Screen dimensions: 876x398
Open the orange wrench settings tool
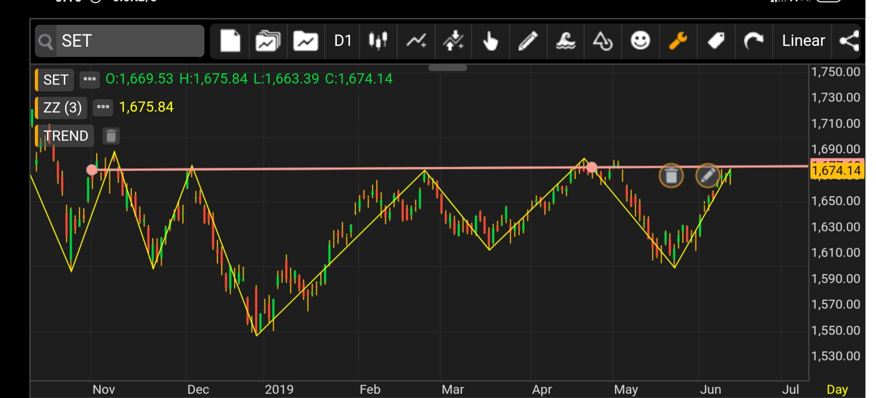click(678, 41)
